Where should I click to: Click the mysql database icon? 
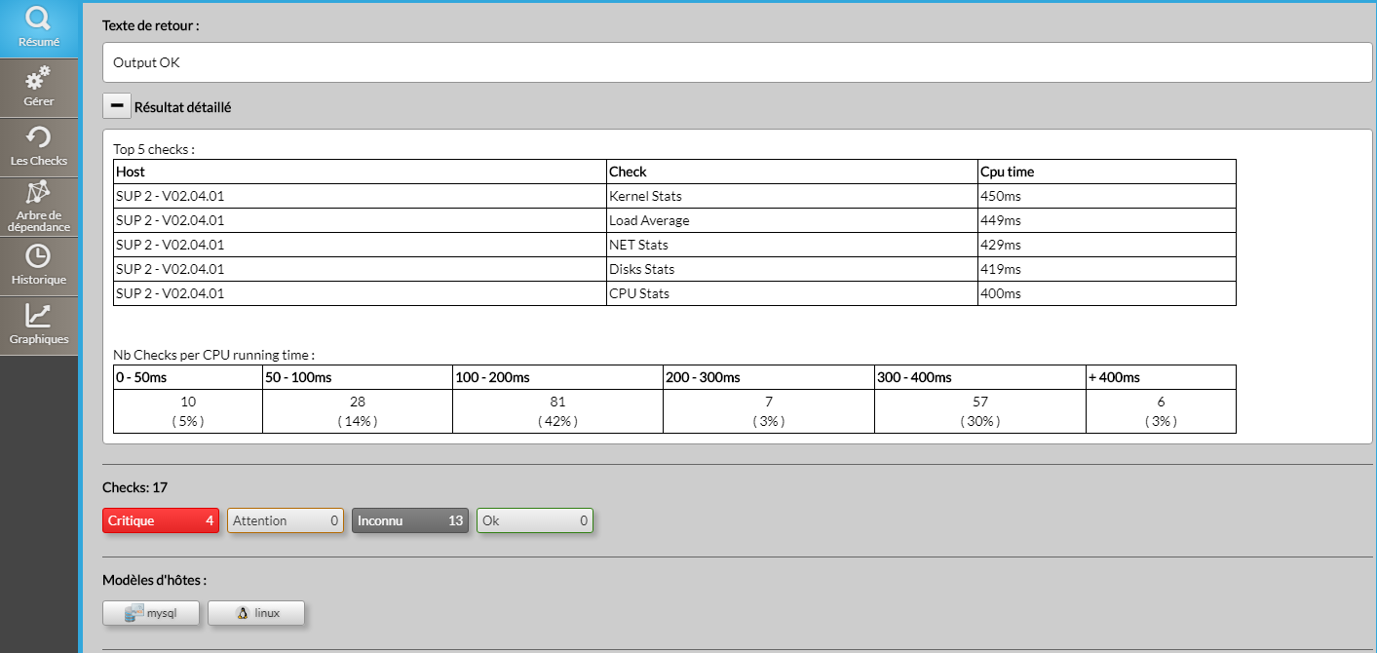(x=134, y=613)
